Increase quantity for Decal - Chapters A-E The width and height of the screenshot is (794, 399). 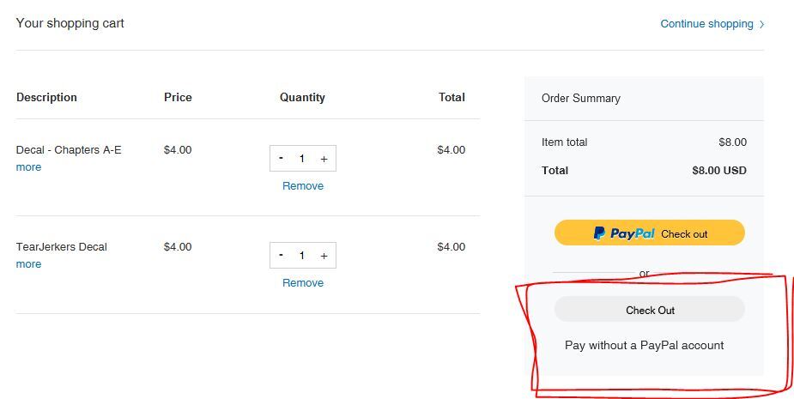coord(324,159)
